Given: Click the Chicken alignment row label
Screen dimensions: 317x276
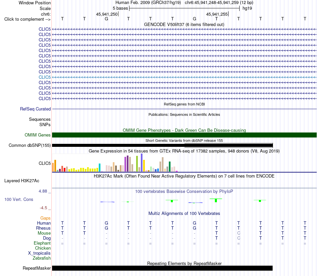Looking at the screenshot, I should (x=43, y=248).
